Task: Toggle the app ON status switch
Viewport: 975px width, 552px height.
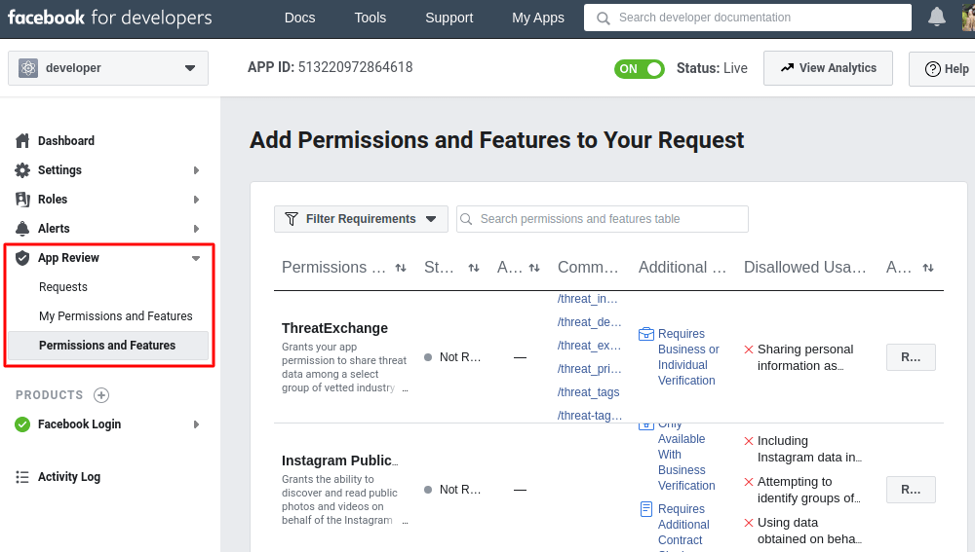Action: 640,69
